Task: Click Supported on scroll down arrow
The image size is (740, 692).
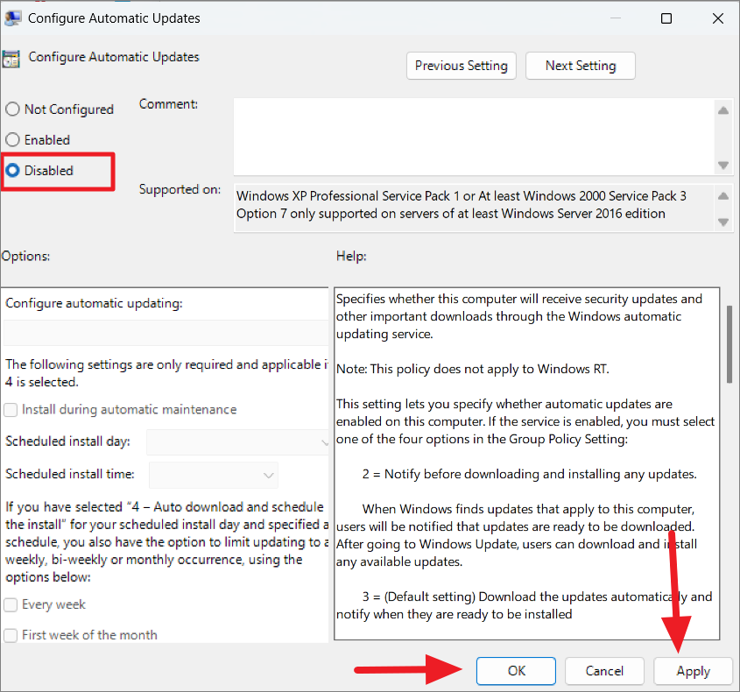Action: pos(723,222)
